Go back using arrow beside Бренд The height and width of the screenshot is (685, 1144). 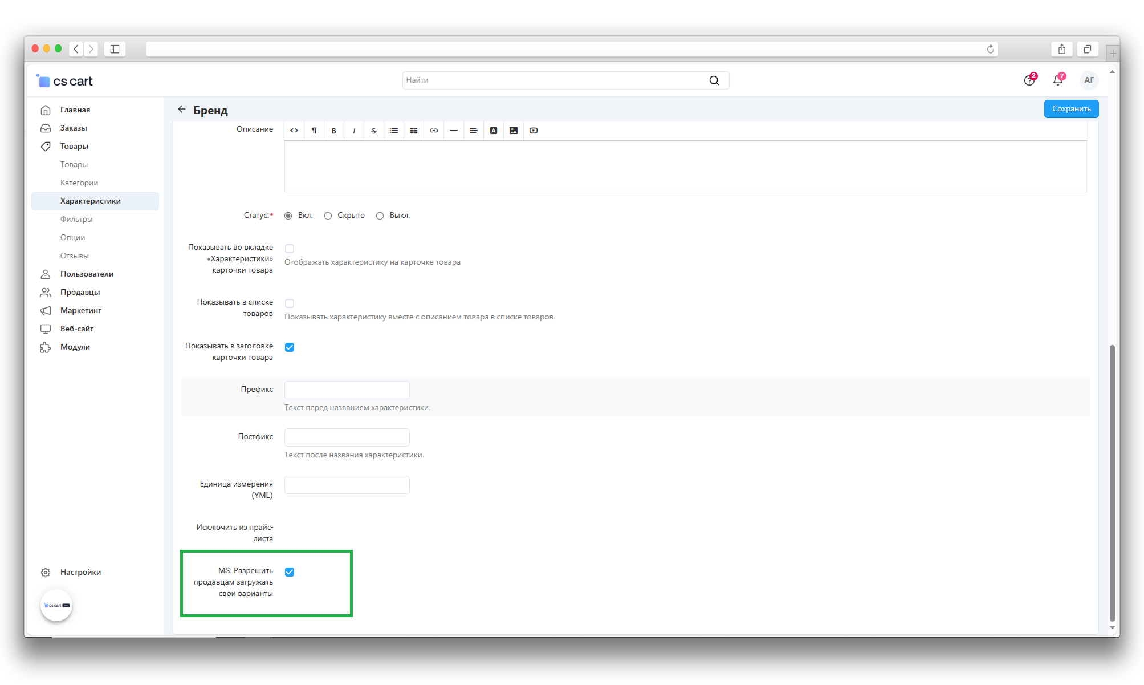click(182, 110)
